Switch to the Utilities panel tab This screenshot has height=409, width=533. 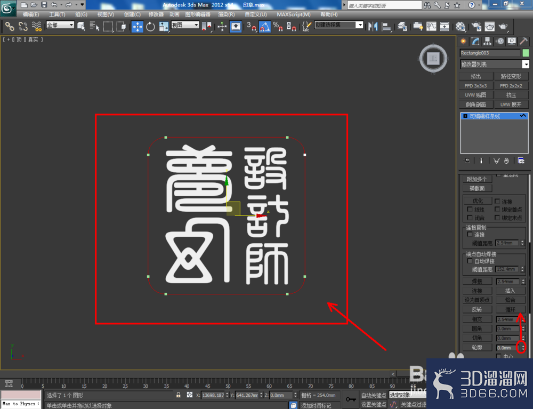click(x=523, y=41)
